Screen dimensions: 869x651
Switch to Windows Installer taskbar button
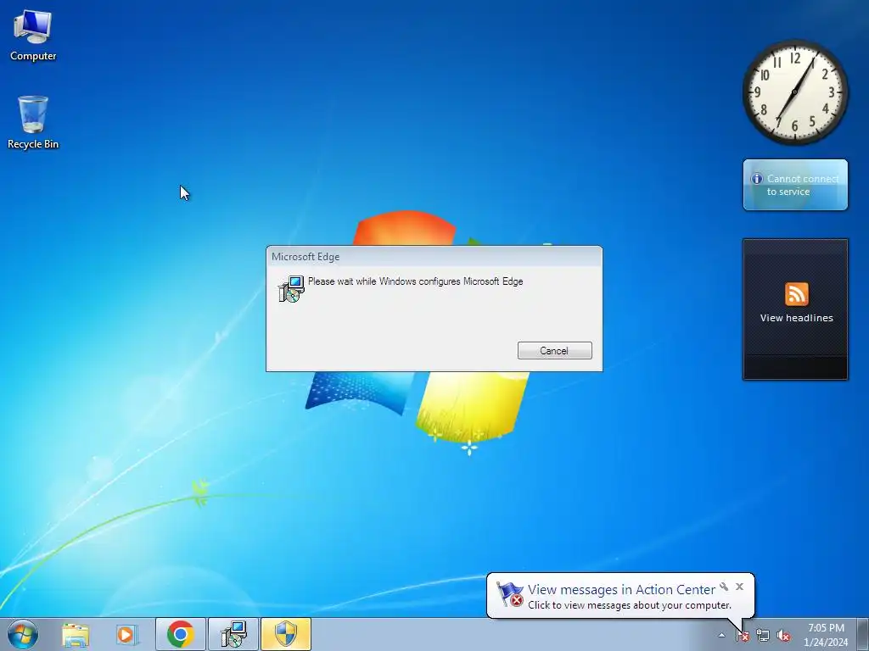pyautogui.click(x=233, y=634)
